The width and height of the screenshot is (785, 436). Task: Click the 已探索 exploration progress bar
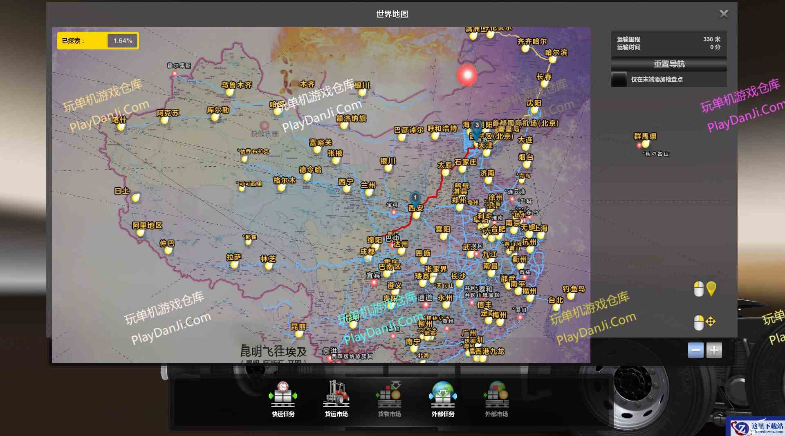[98, 41]
